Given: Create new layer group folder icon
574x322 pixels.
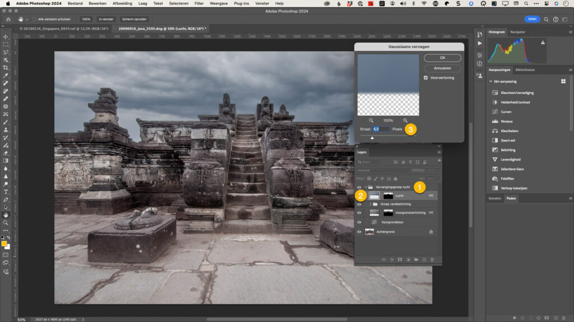Looking at the screenshot, I should coord(416,259).
